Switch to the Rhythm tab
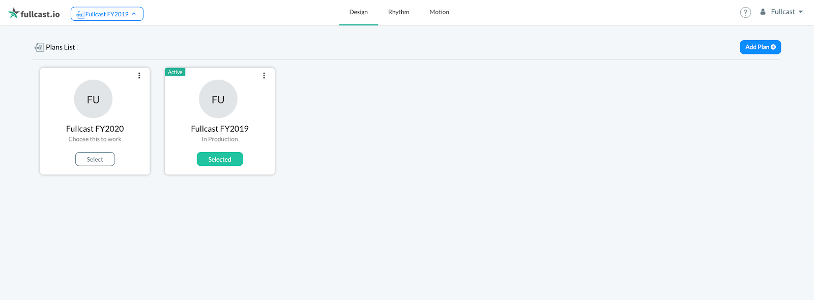 [x=398, y=12]
